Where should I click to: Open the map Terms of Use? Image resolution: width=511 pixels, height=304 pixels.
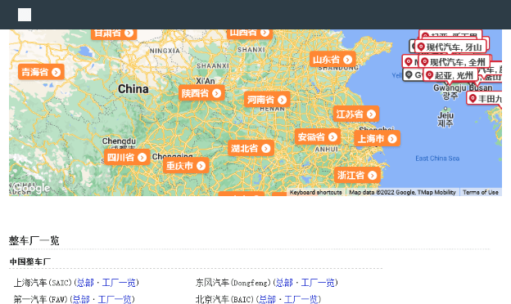click(x=481, y=192)
